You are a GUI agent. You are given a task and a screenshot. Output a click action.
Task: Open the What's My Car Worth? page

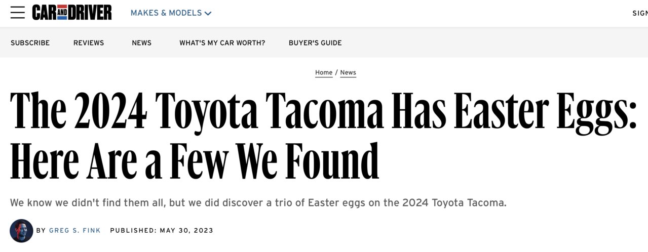tap(222, 43)
